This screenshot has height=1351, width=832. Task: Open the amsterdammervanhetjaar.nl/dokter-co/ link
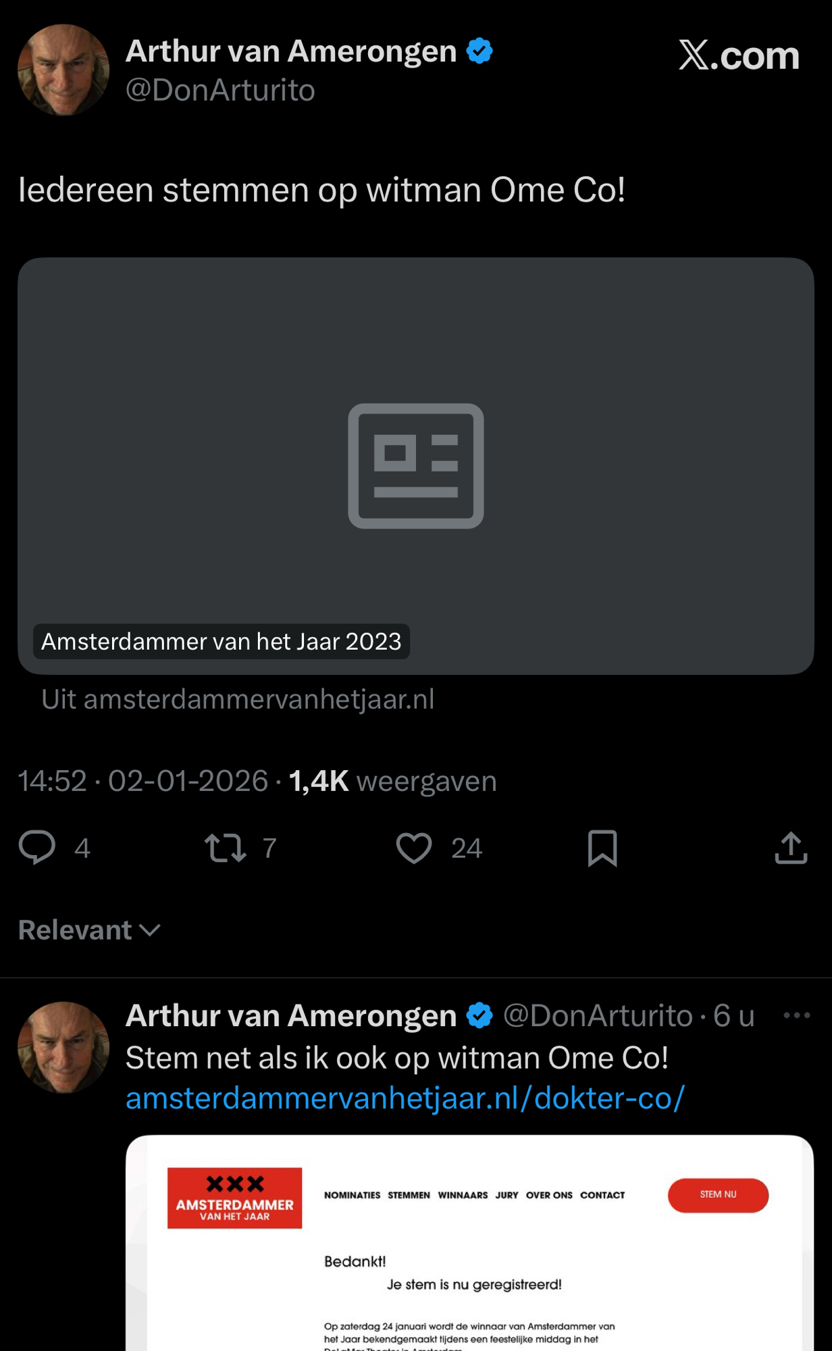coord(405,1098)
